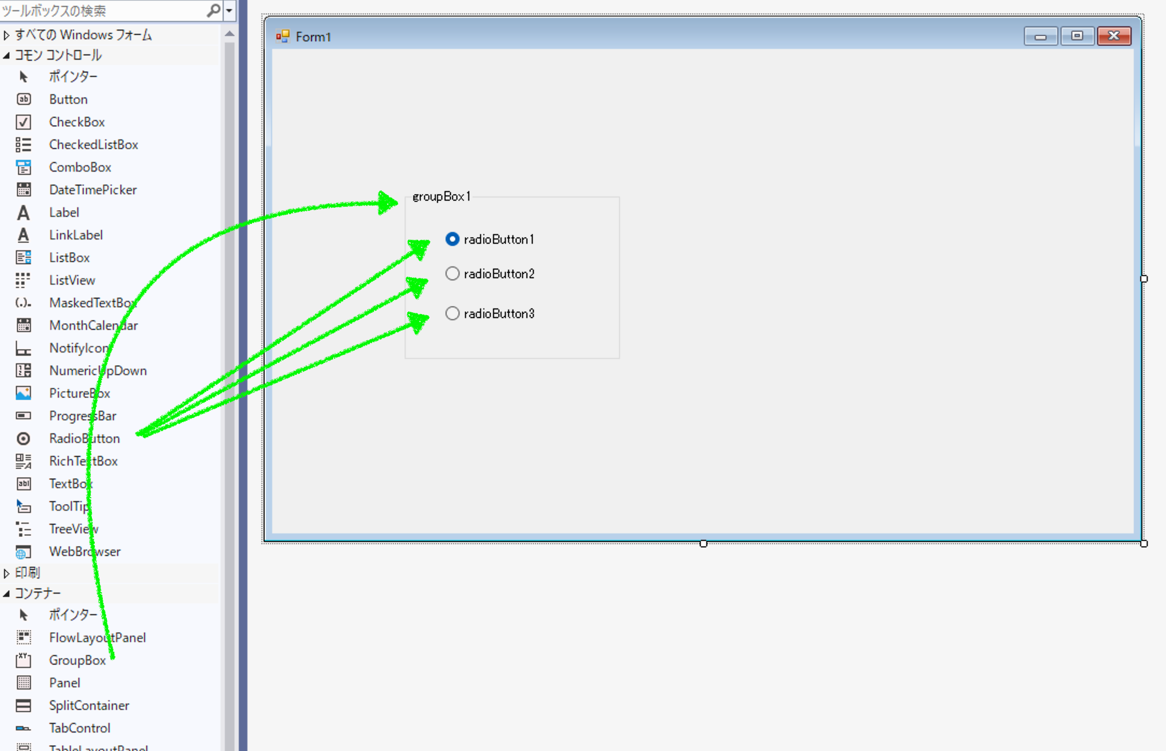
Task: Select the RadioButton toolbox icon
Action: 24,439
